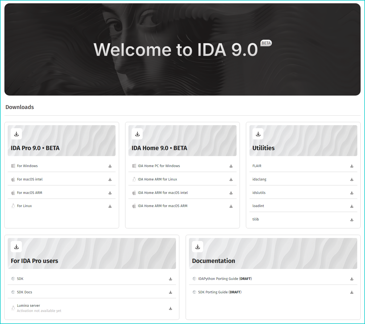Click download icon for For Linux row

point(110,206)
